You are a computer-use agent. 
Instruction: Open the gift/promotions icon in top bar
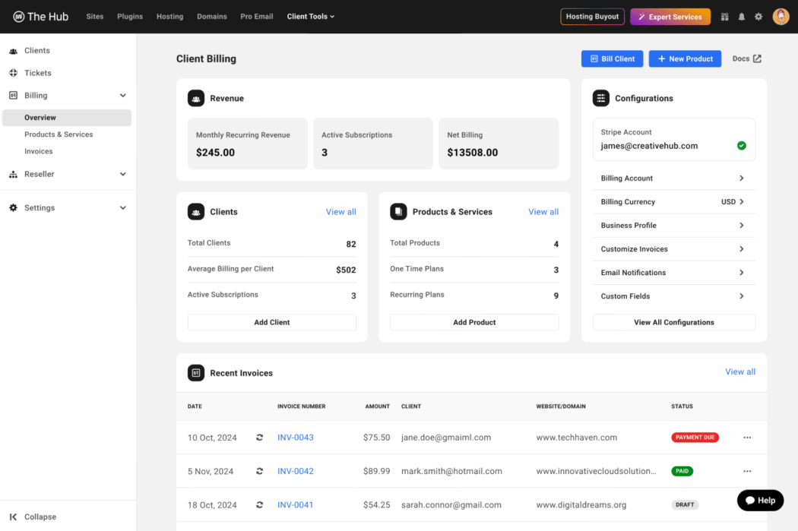point(724,16)
